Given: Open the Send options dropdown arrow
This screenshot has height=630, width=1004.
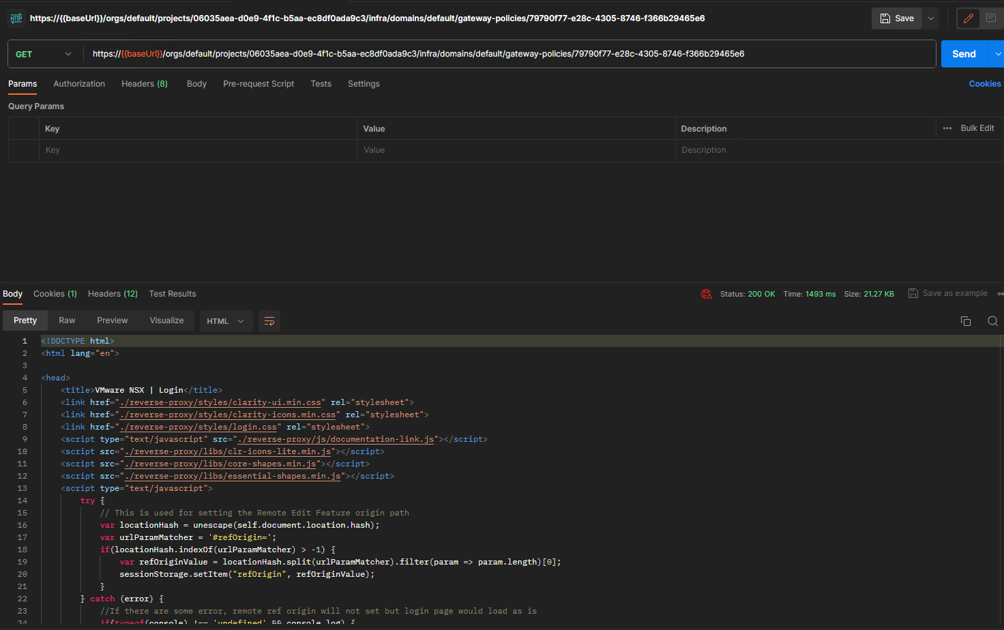Looking at the screenshot, I should (998, 54).
